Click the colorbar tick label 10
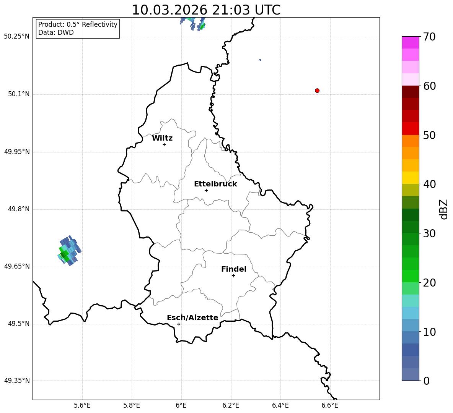The height and width of the screenshot is (413, 453). [429, 332]
